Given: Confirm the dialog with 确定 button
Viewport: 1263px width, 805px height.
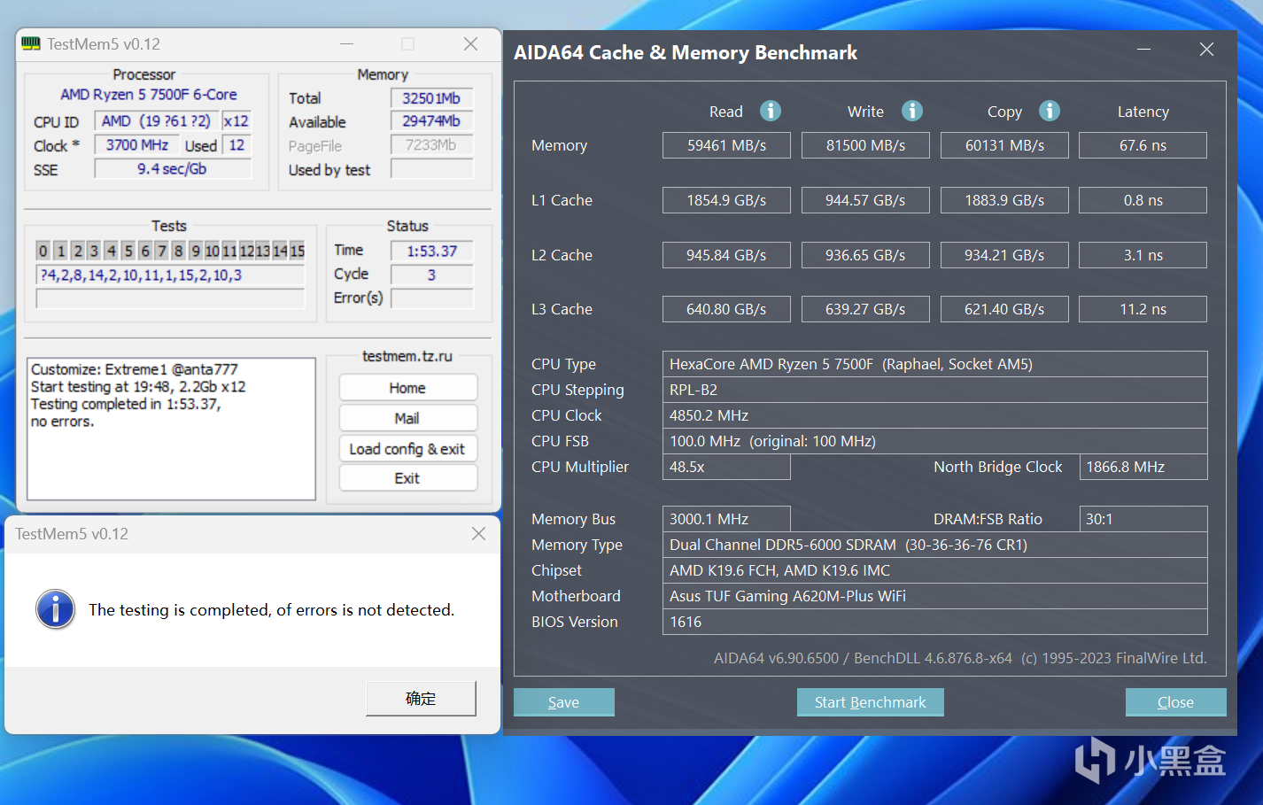Looking at the screenshot, I should 421,699.
